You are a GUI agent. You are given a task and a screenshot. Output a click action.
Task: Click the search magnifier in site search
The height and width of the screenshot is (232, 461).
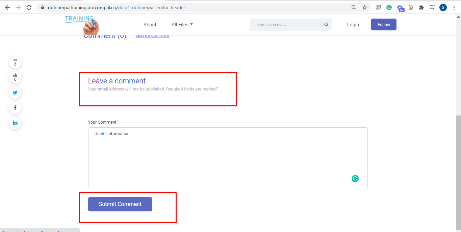pos(326,25)
